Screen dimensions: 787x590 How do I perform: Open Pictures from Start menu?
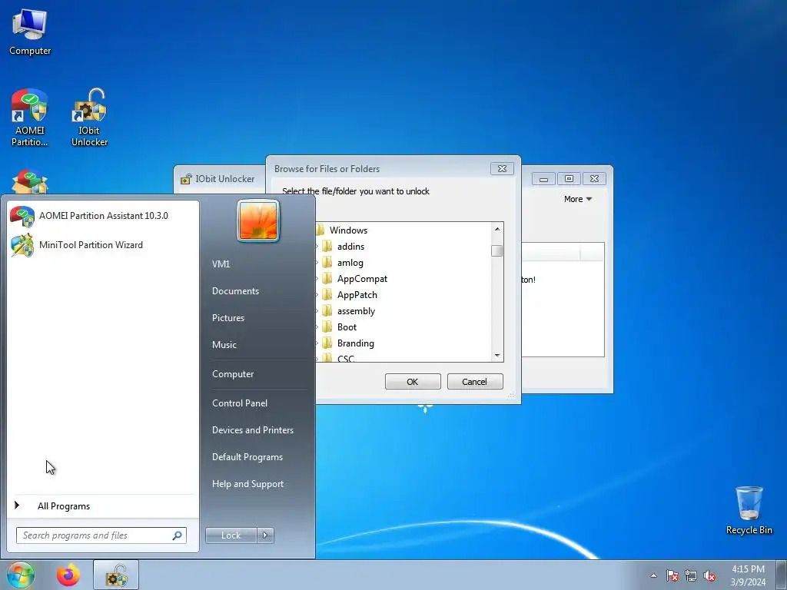pyautogui.click(x=228, y=317)
